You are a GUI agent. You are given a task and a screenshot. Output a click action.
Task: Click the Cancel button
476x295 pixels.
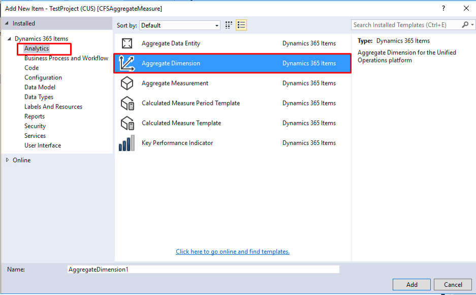point(453,285)
